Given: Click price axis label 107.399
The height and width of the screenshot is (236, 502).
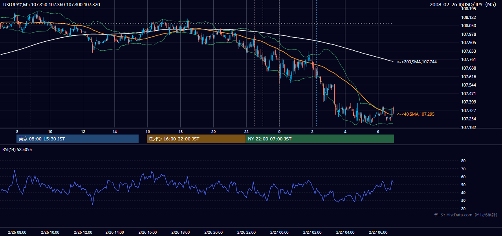Looking at the screenshot, I should coord(469,102).
